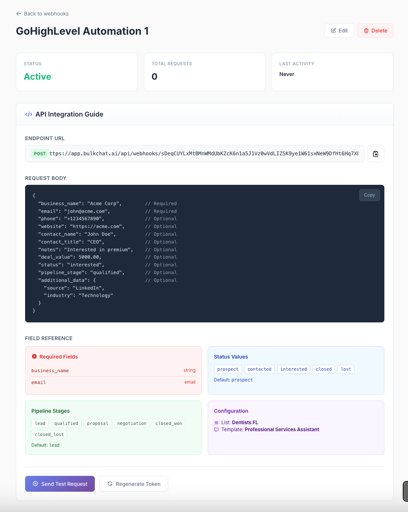Select the endpoint URL field
408x512 pixels.
[204, 154]
